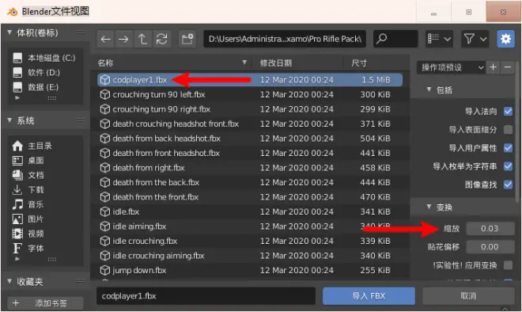This screenshot has height=312, width=522.
Task: Click the file name field codplayer1.fbx
Action: (x=206, y=296)
